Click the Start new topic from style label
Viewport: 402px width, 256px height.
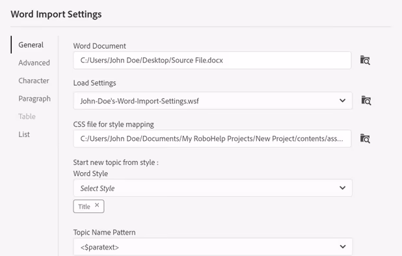click(116, 162)
